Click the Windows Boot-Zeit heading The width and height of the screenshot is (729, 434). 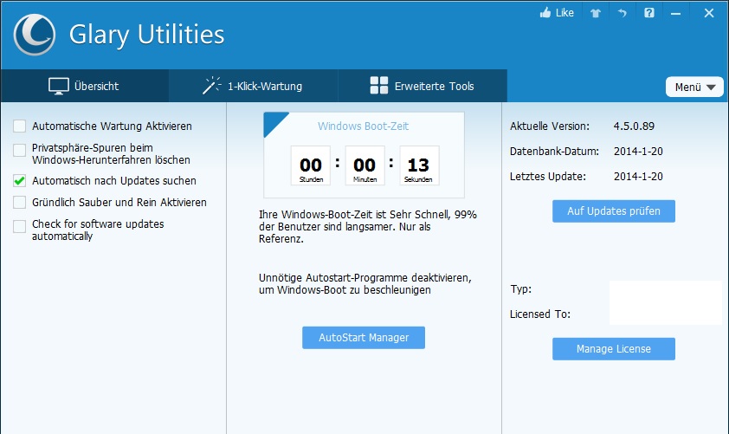pyautogui.click(x=363, y=126)
